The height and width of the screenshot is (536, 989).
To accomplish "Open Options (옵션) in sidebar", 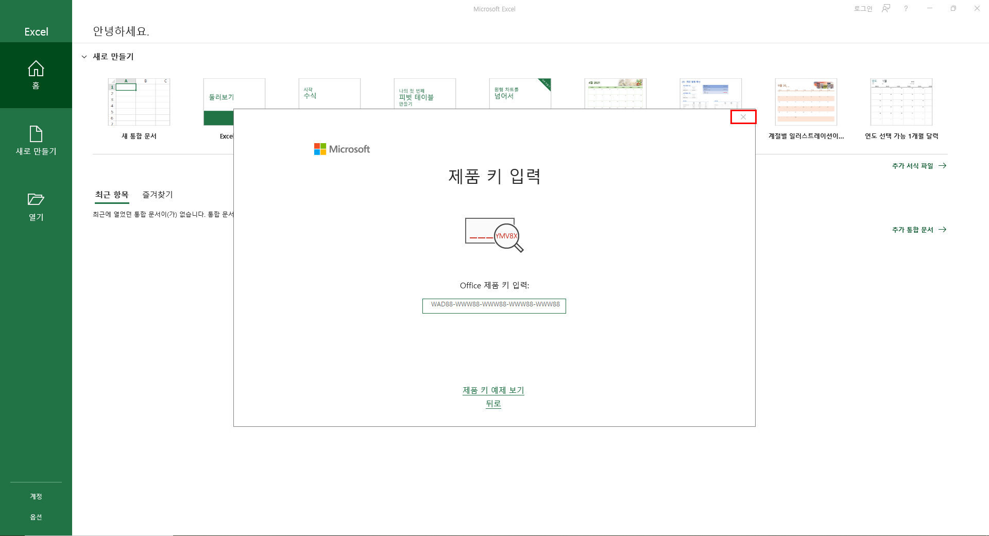I will point(36,517).
